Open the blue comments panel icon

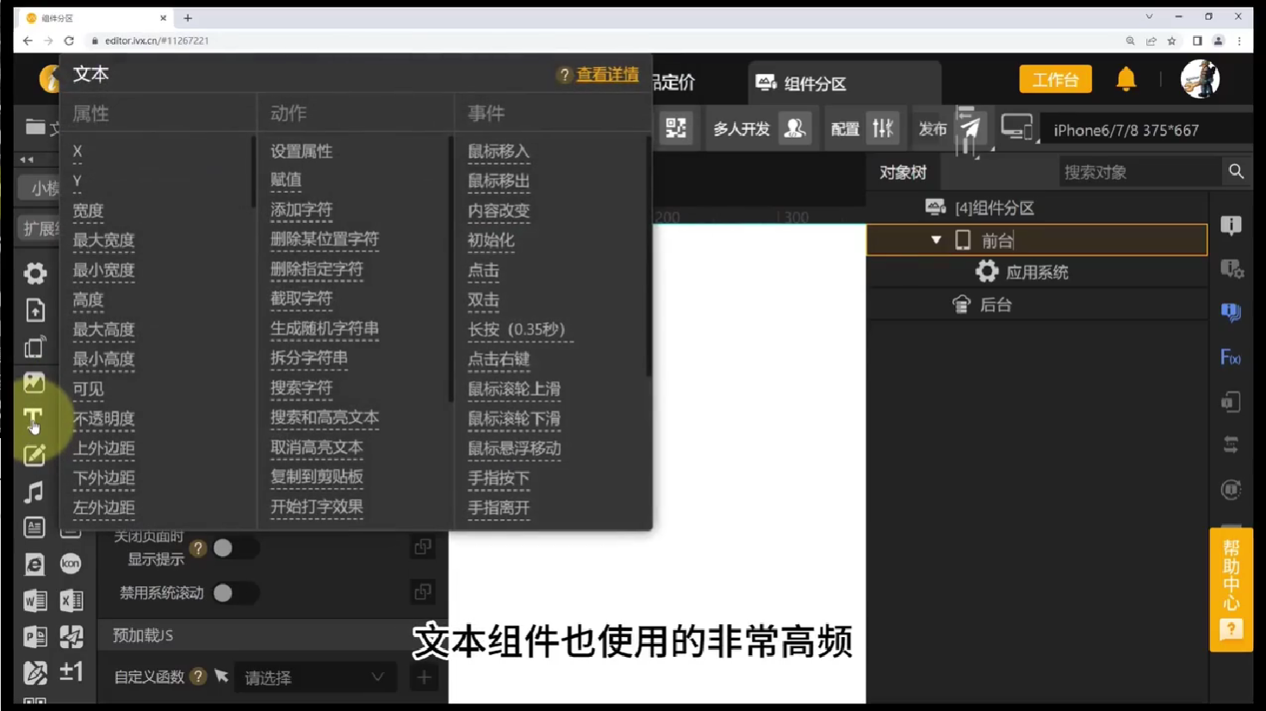click(x=1231, y=312)
